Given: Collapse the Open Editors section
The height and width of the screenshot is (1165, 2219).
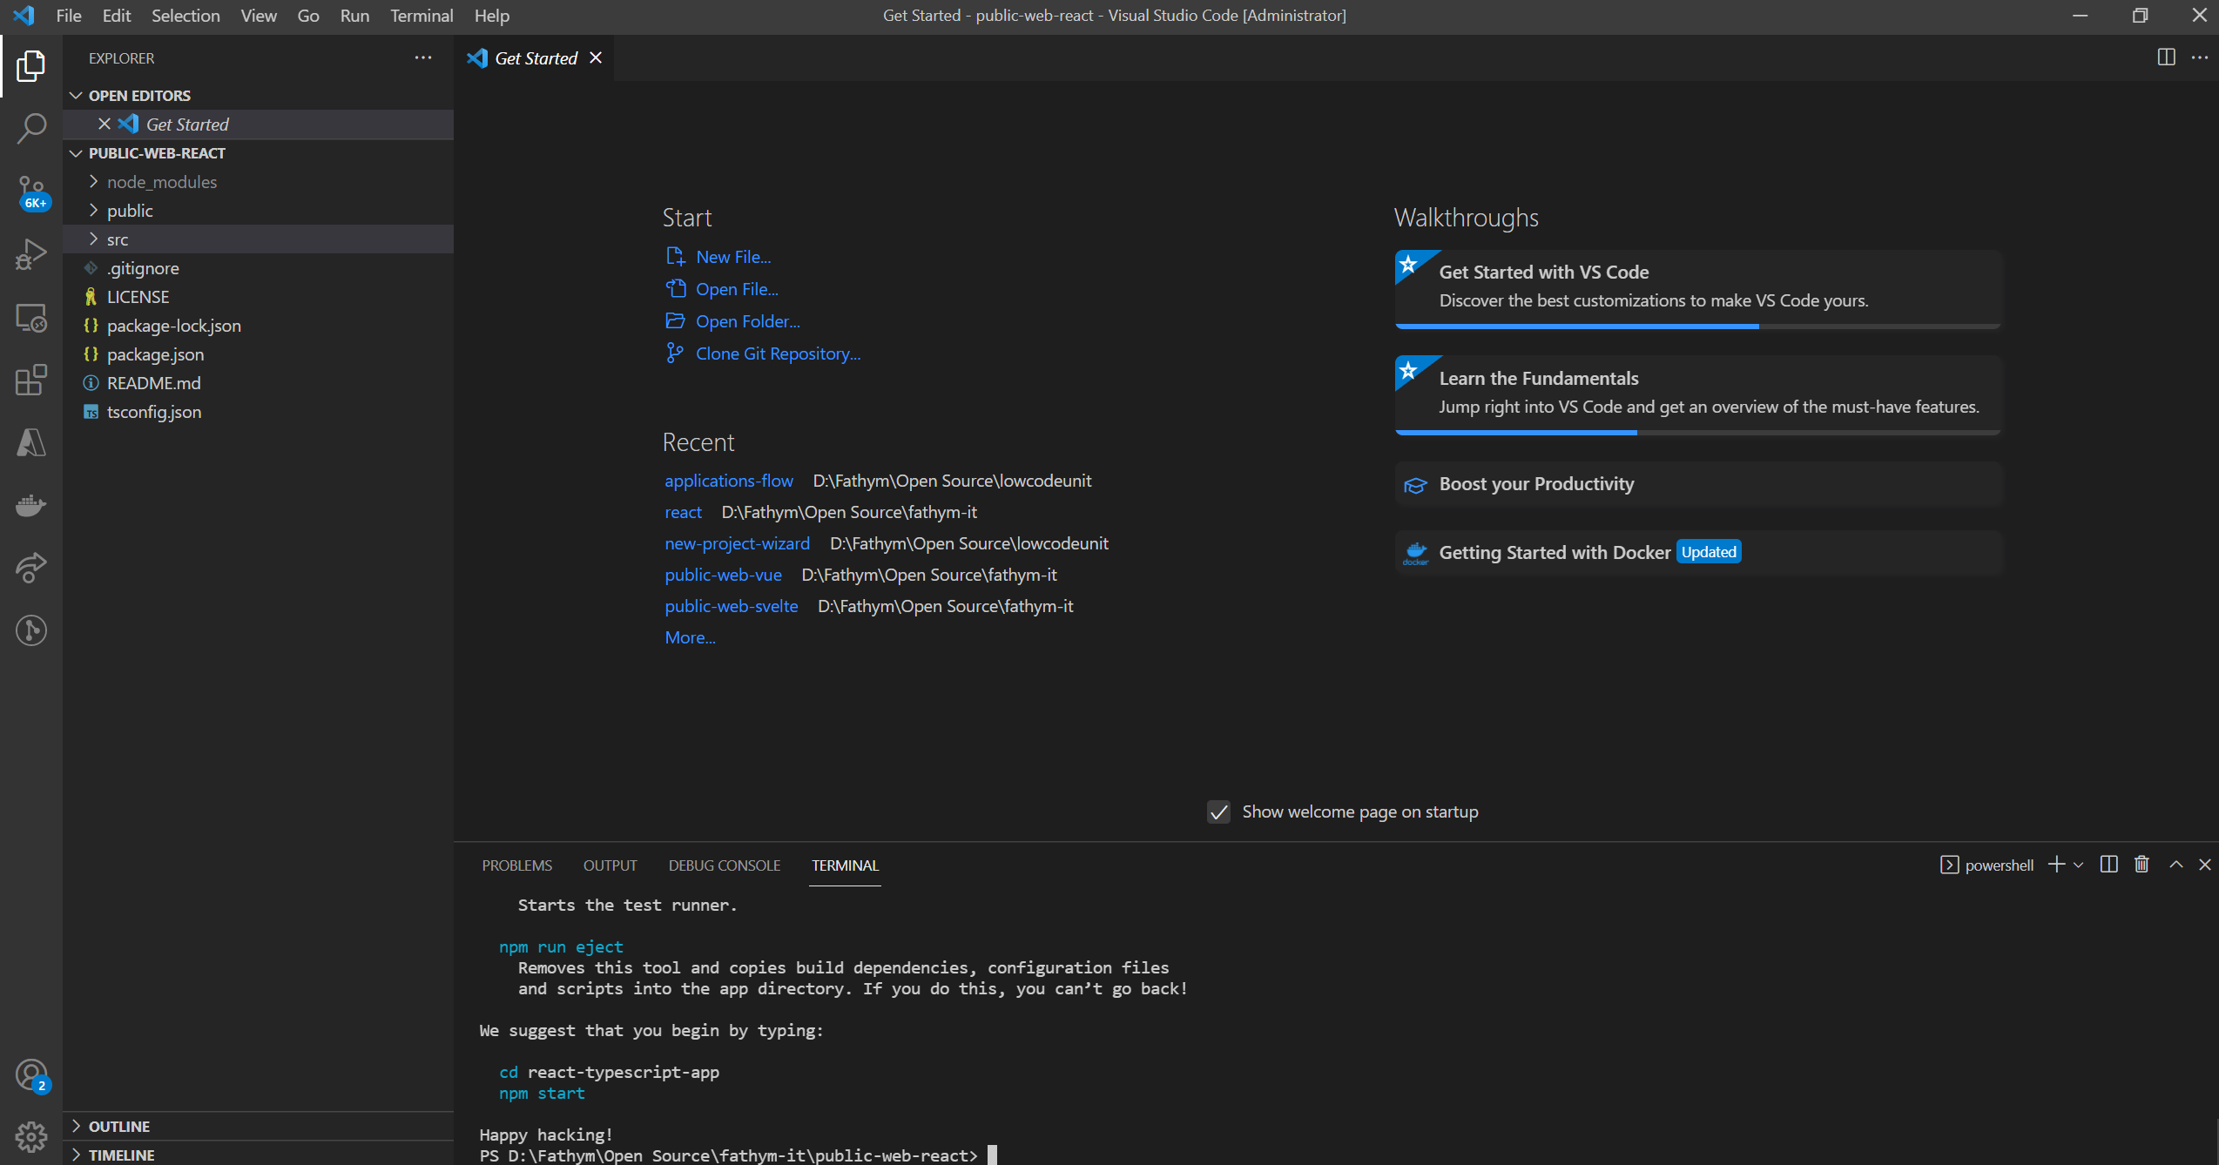Looking at the screenshot, I should pyautogui.click(x=77, y=96).
